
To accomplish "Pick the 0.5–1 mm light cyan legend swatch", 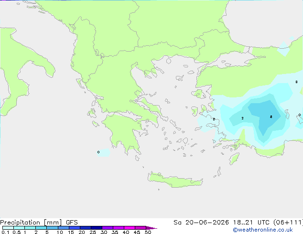I will [19, 228].
